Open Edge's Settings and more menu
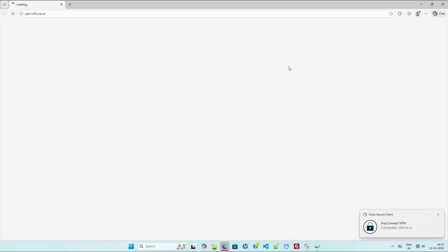 click(426, 13)
